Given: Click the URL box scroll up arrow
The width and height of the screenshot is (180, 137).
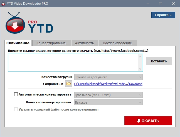Looking at the screenshot, I should click(x=140, y=57).
